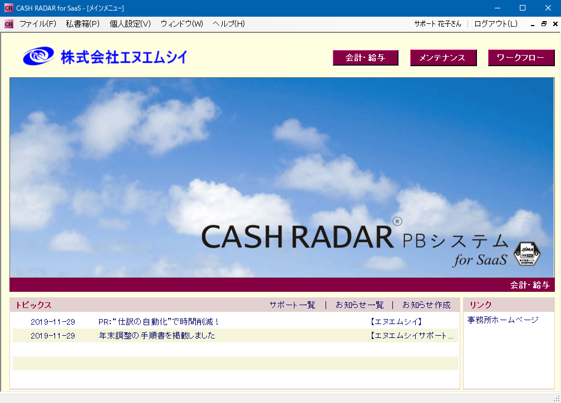The width and height of the screenshot is (561, 403).
Task: Open the ヘルプ(H) menu
Action: (x=229, y=24)
